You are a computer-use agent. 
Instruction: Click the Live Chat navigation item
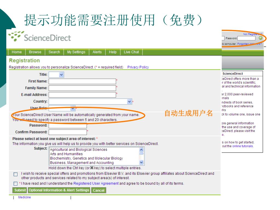pos(131,52)
